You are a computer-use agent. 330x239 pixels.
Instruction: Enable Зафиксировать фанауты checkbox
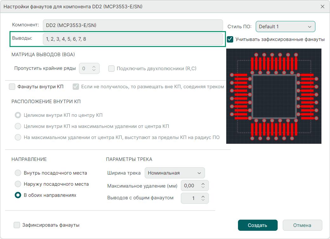click(17, 225)
